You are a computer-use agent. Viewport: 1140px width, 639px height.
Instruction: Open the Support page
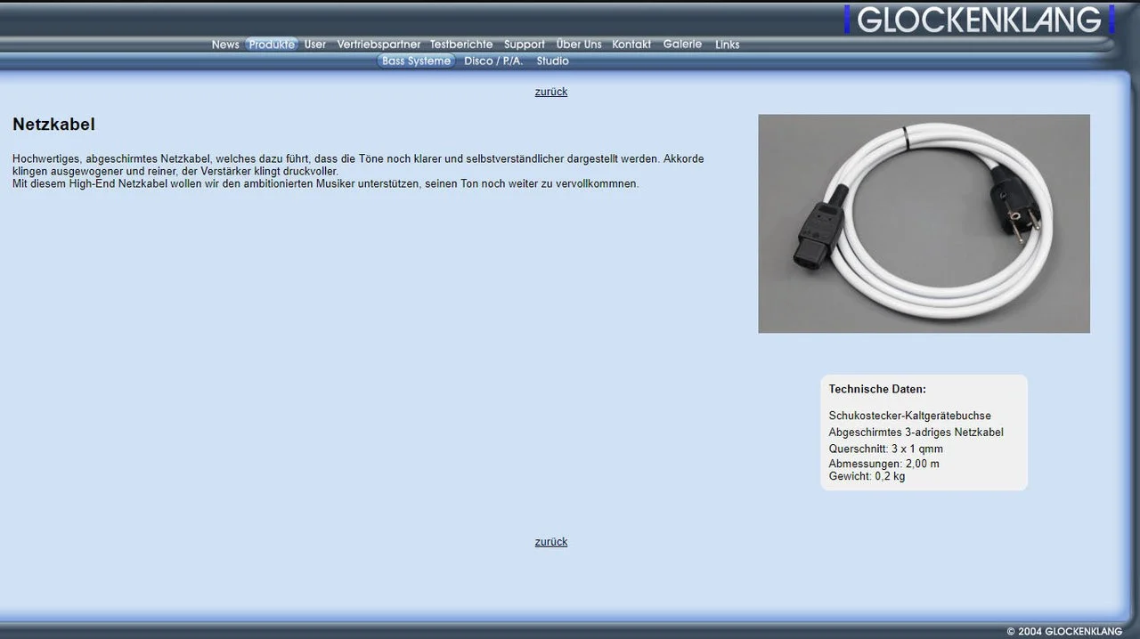pyautogui.click(x=524, y=44)
